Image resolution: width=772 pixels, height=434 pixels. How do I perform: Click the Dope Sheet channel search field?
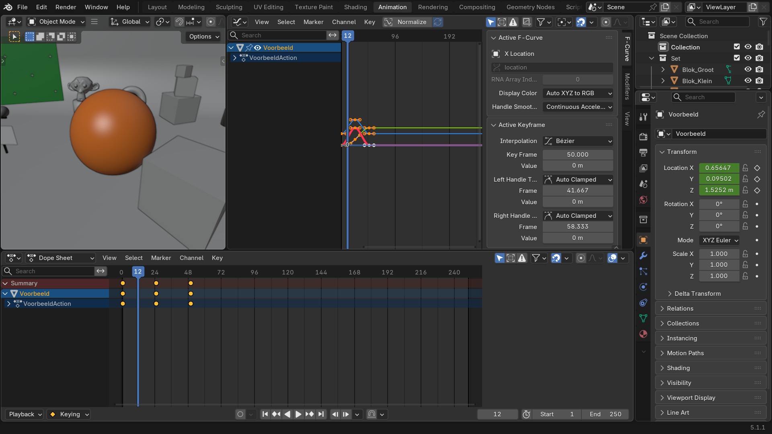point(49,271)
